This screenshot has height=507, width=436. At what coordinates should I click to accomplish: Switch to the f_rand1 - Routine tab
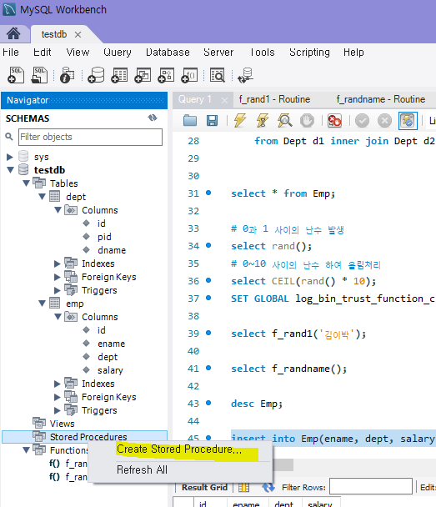[274, 99]
